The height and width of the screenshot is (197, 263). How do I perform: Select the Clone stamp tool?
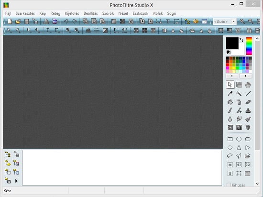[248, 110]
